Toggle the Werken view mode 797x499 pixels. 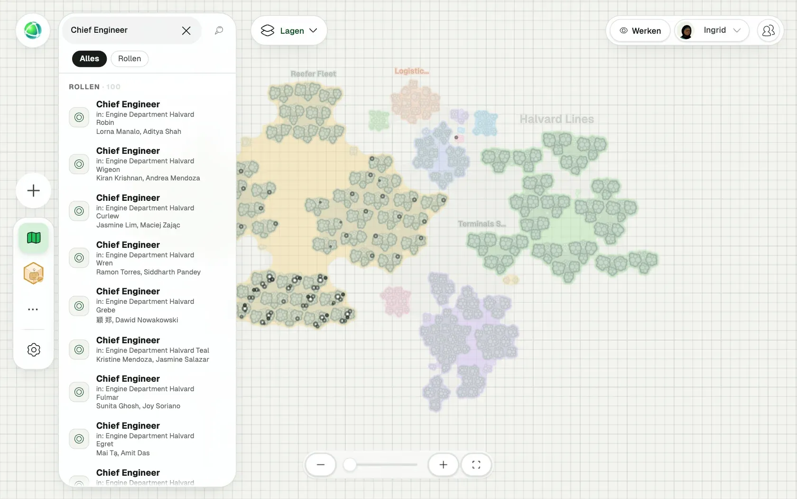(x=640, y=30)
